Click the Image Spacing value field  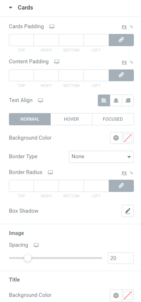coord(121,258)
